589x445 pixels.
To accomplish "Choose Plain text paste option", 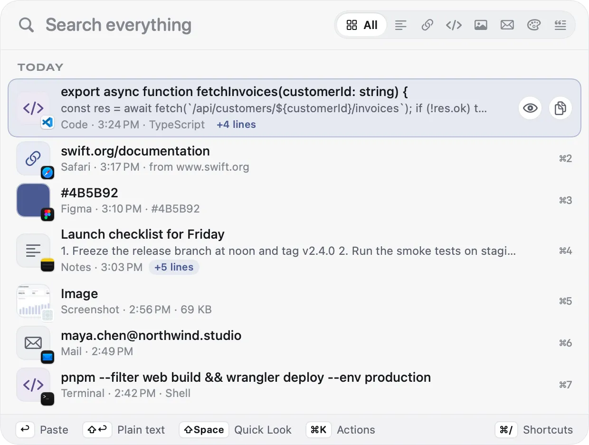I will [x=124, y=430].
